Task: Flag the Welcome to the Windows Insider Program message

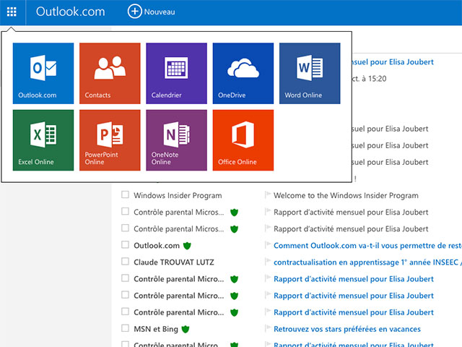Action: coord(268,194)
